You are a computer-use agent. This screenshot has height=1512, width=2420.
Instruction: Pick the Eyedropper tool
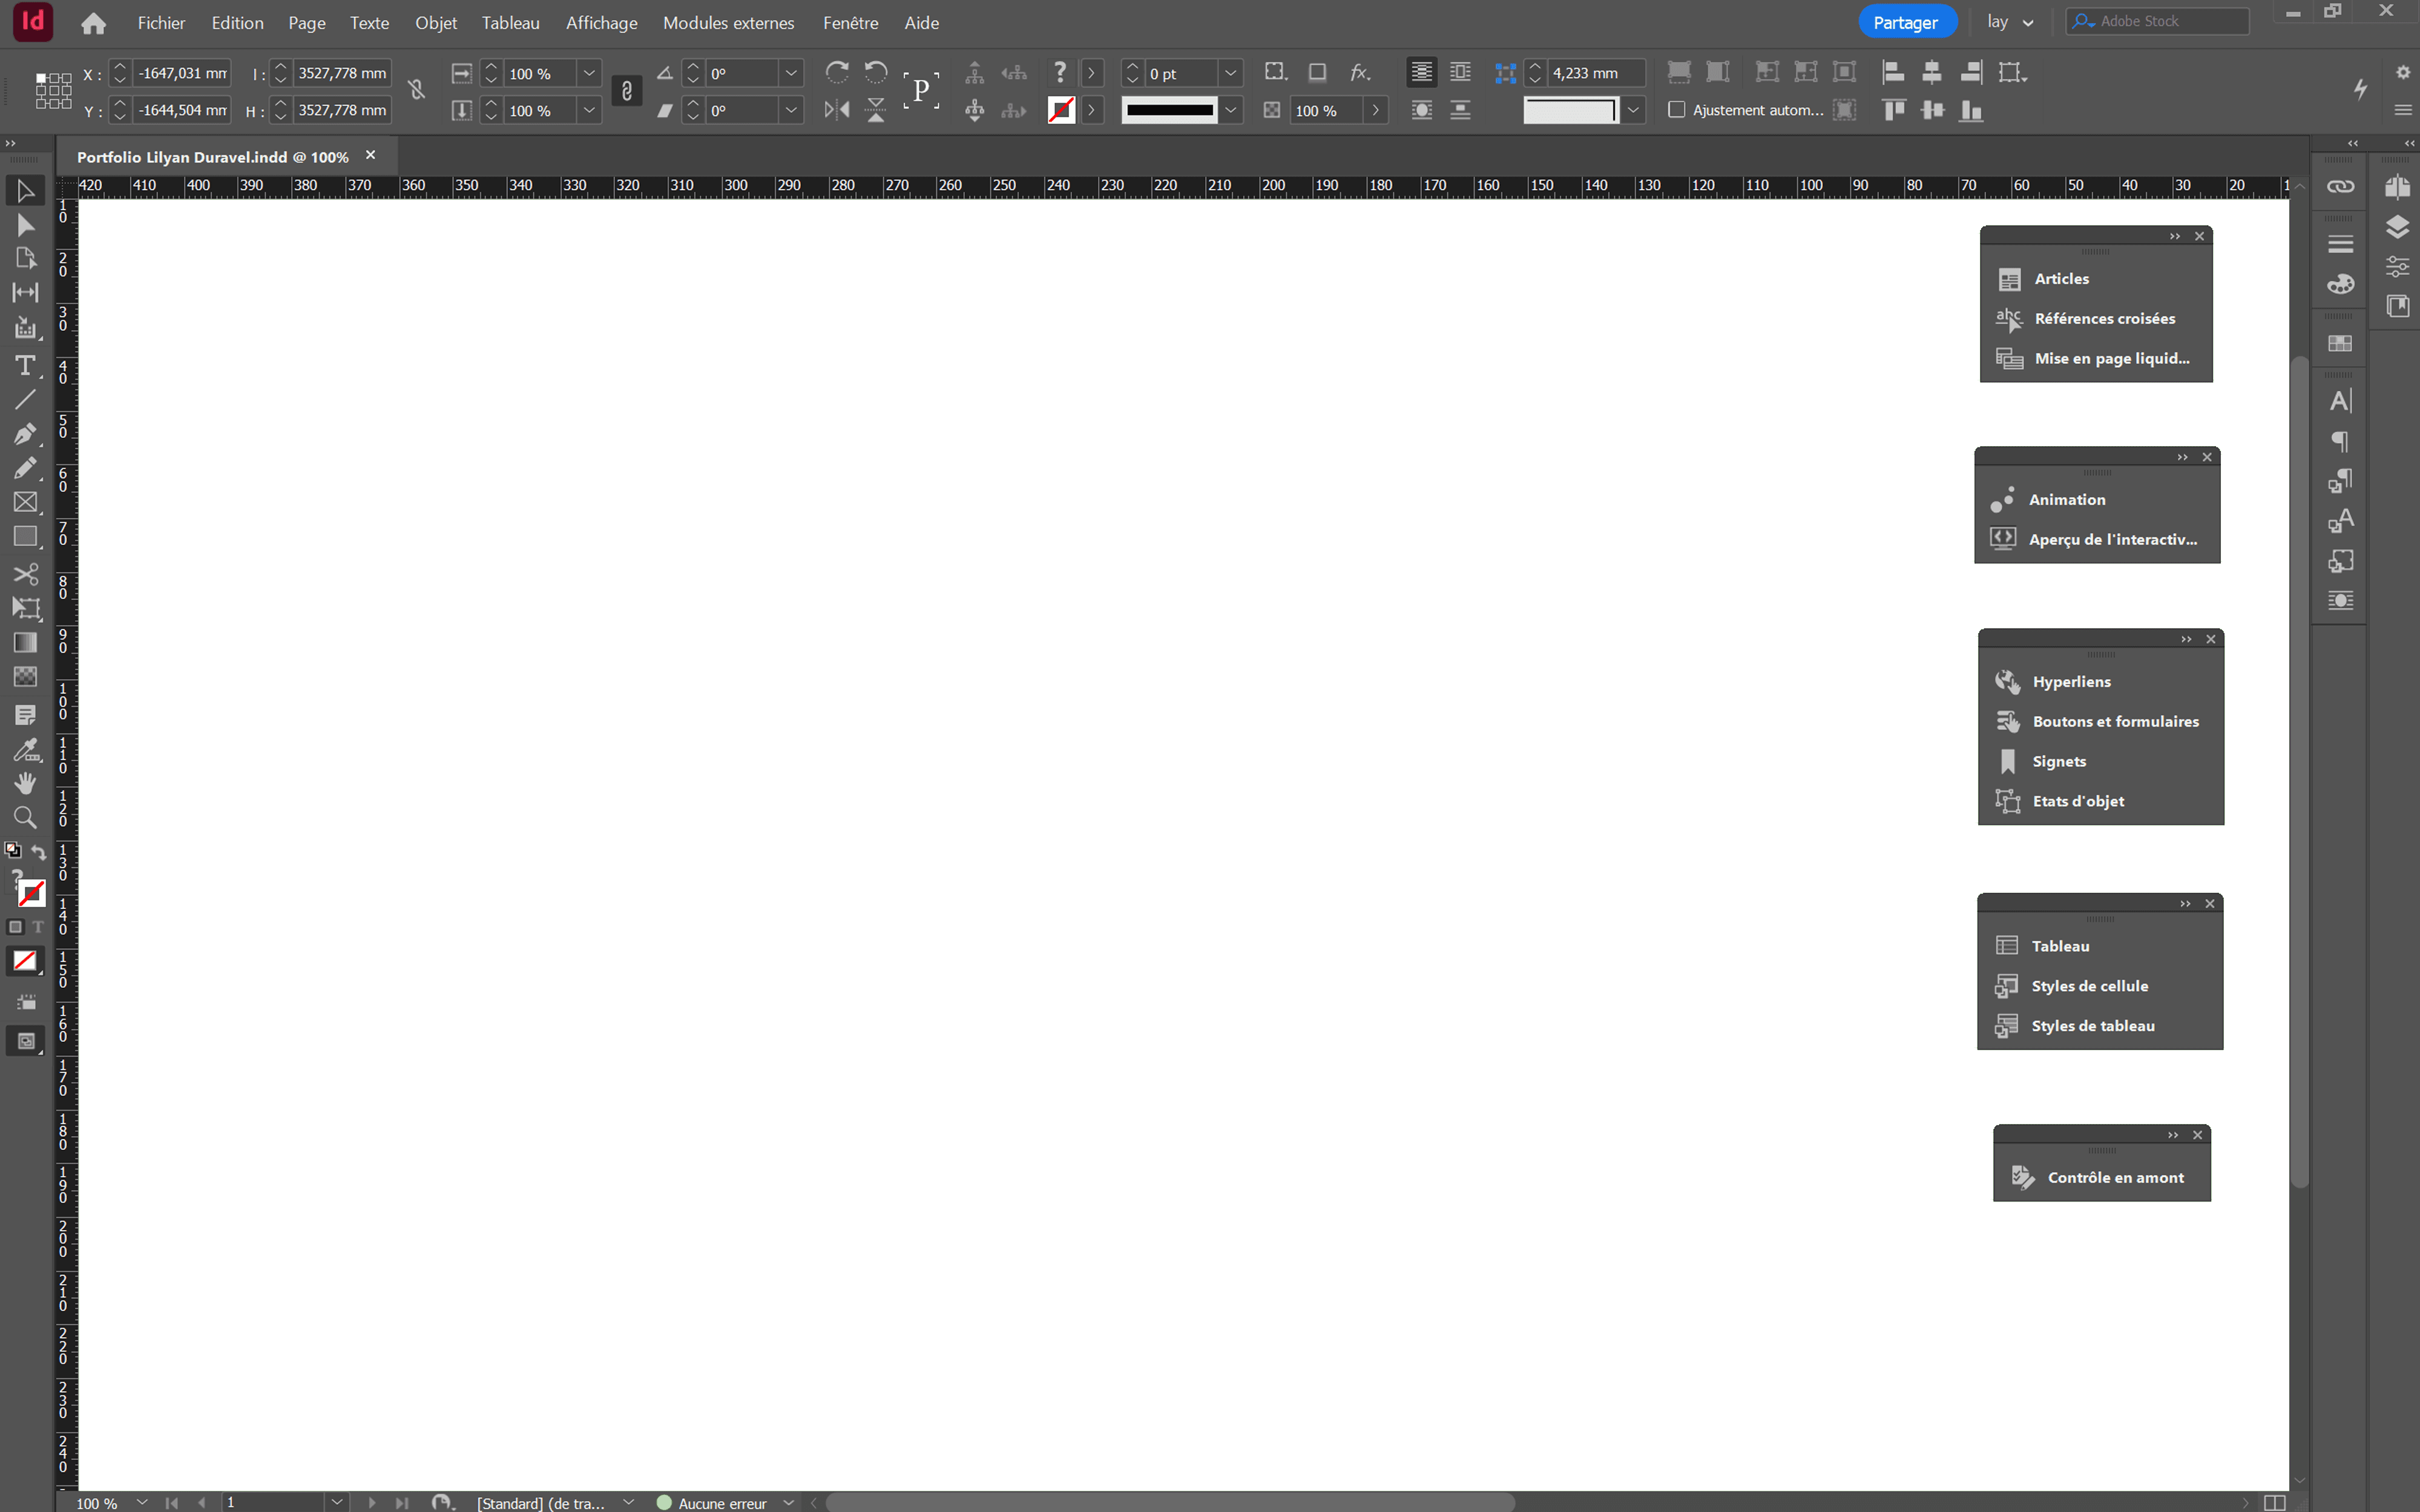pos(25,750)
